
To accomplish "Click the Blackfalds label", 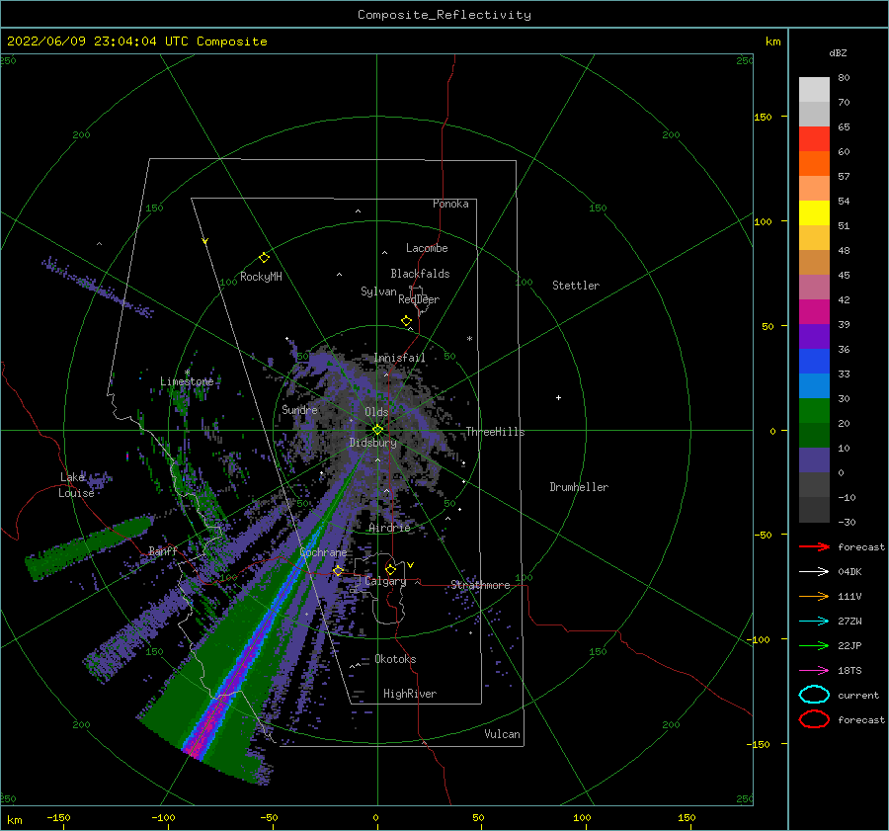I will coord(420,274).
